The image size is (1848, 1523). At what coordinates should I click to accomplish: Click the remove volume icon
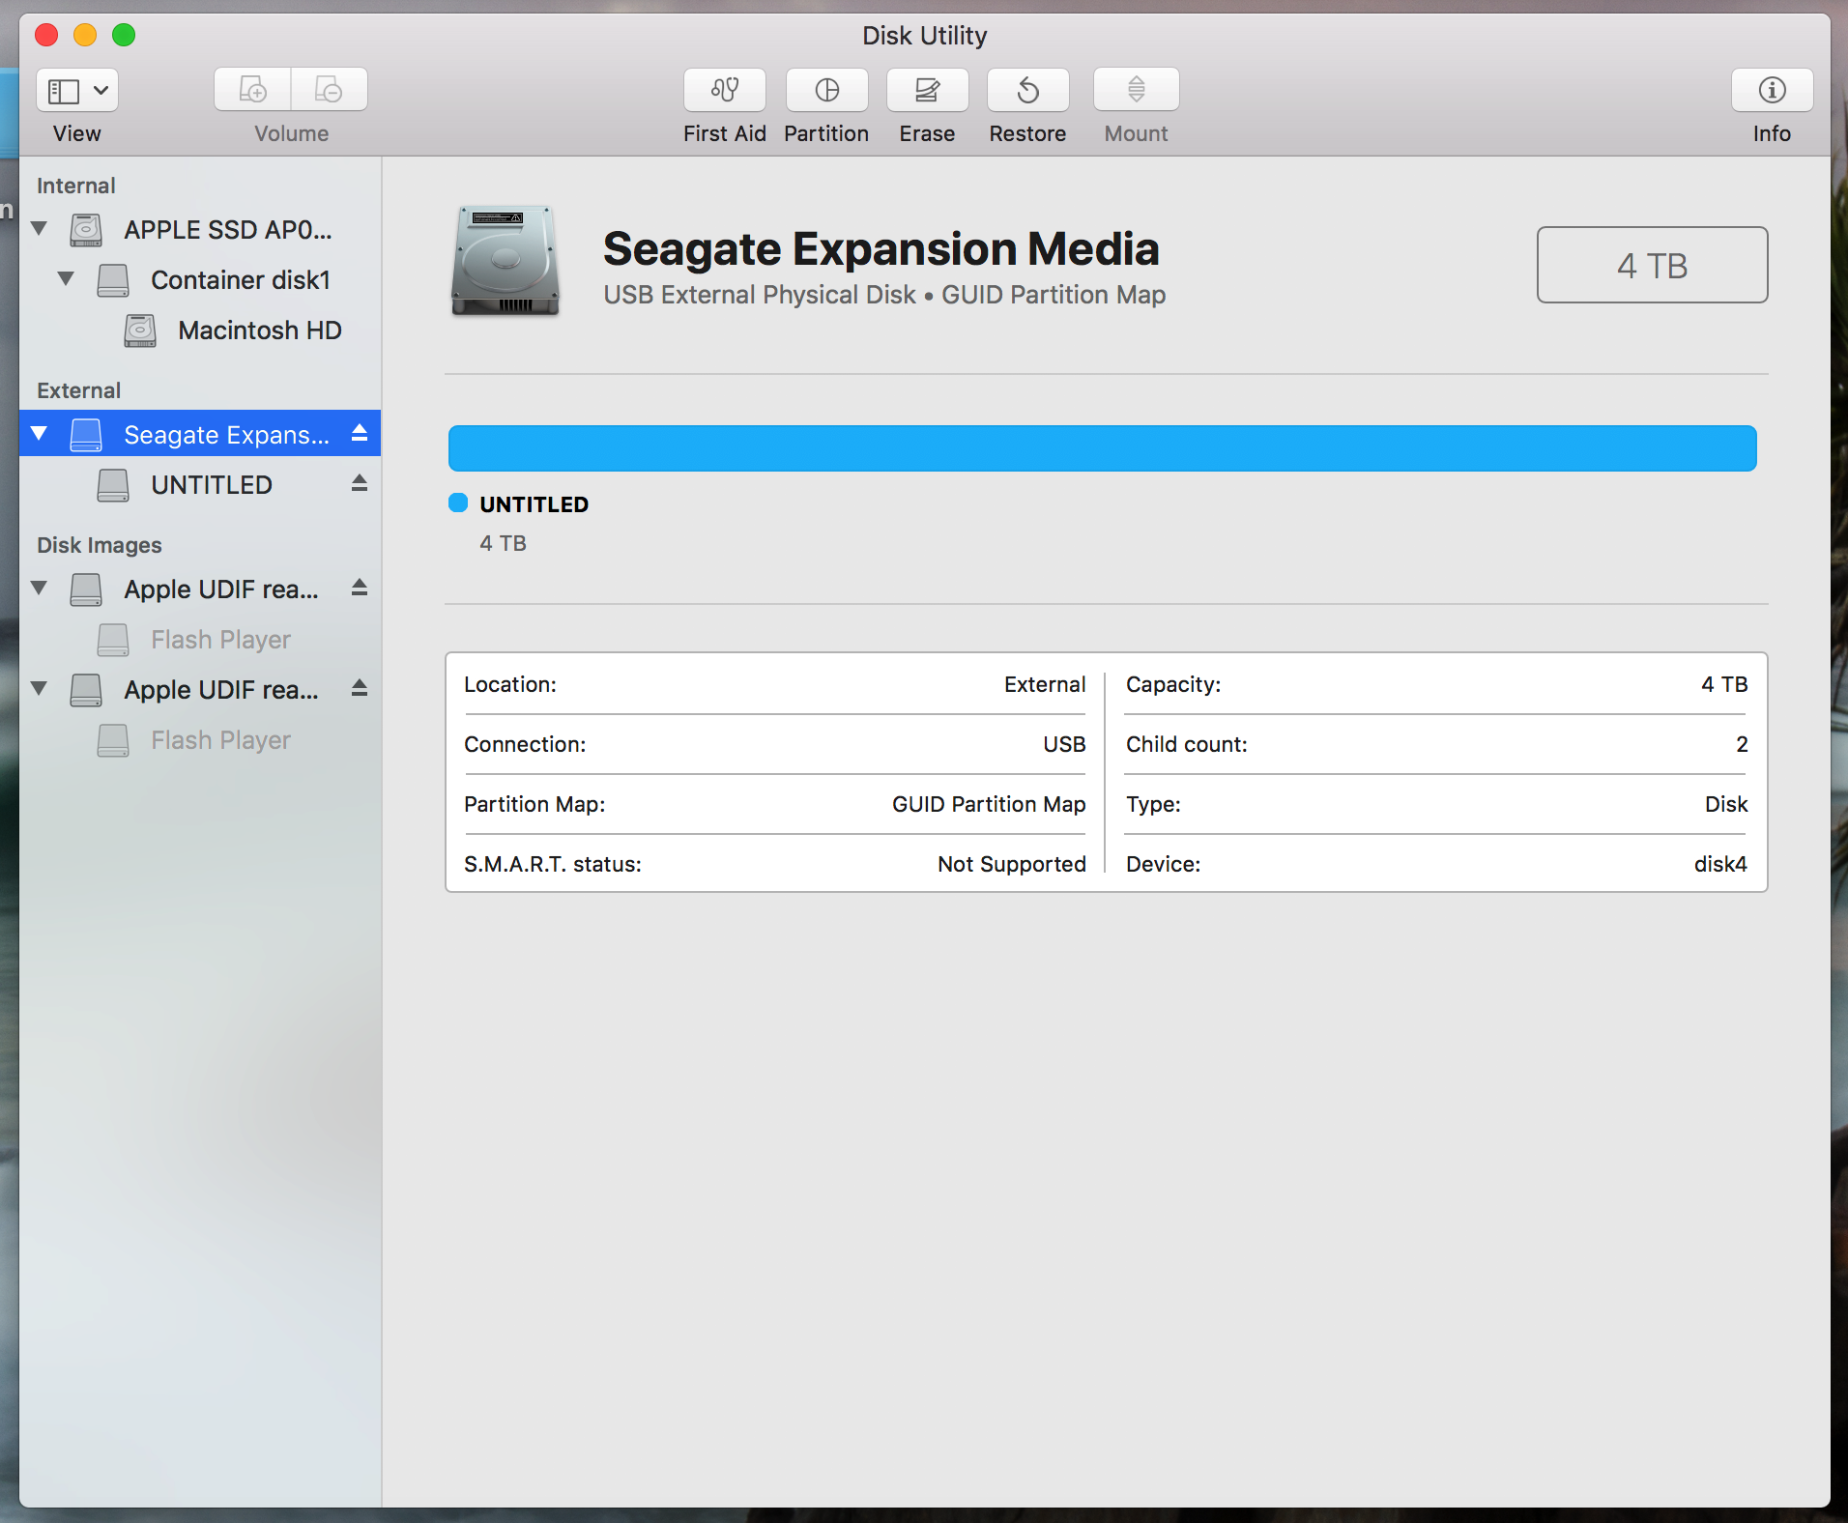click(330, 91)
